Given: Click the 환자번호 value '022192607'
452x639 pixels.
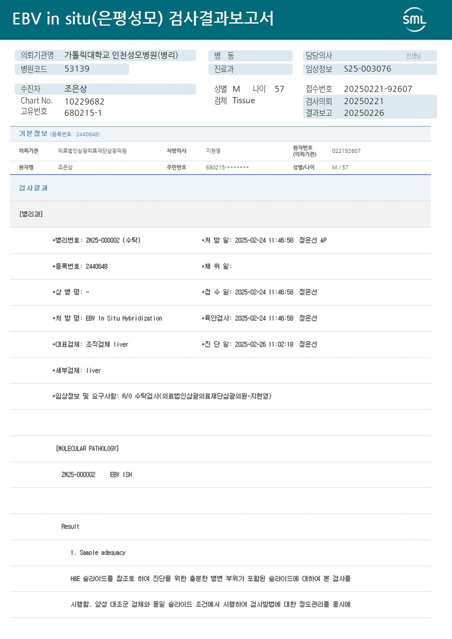Looking at the screenshot, I should 346,151.
